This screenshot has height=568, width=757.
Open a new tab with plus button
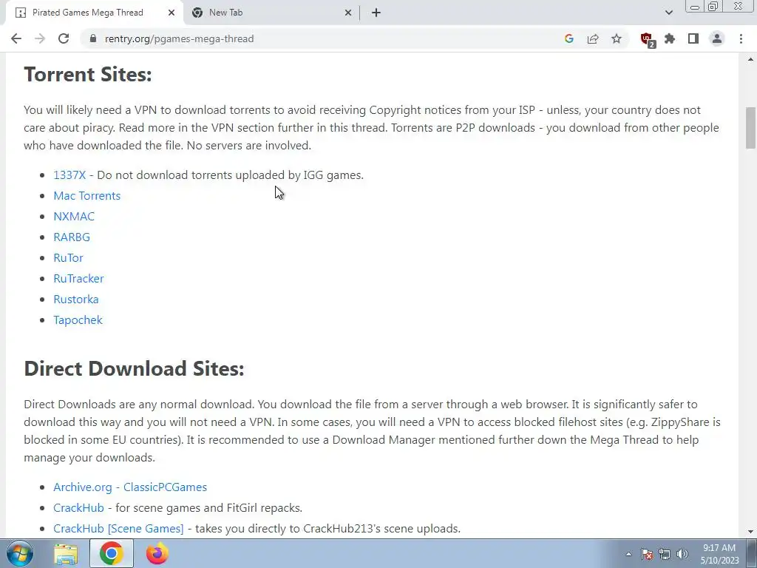click(376, 13)
